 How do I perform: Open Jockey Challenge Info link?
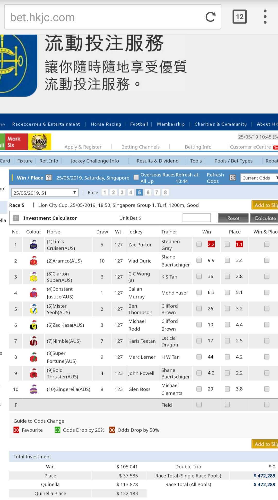[x=95, y=161]
